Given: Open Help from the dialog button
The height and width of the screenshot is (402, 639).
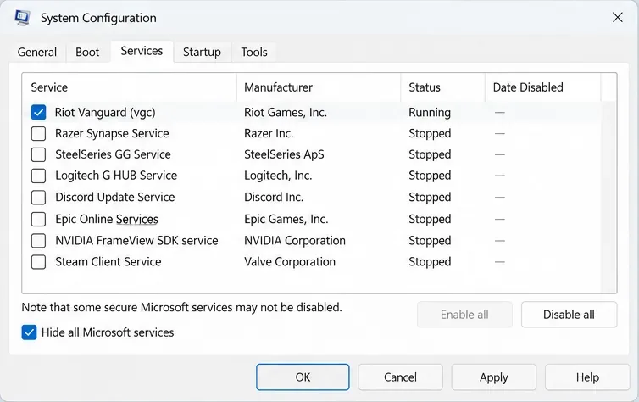Looking at the screenshot, I should (587, 377).
